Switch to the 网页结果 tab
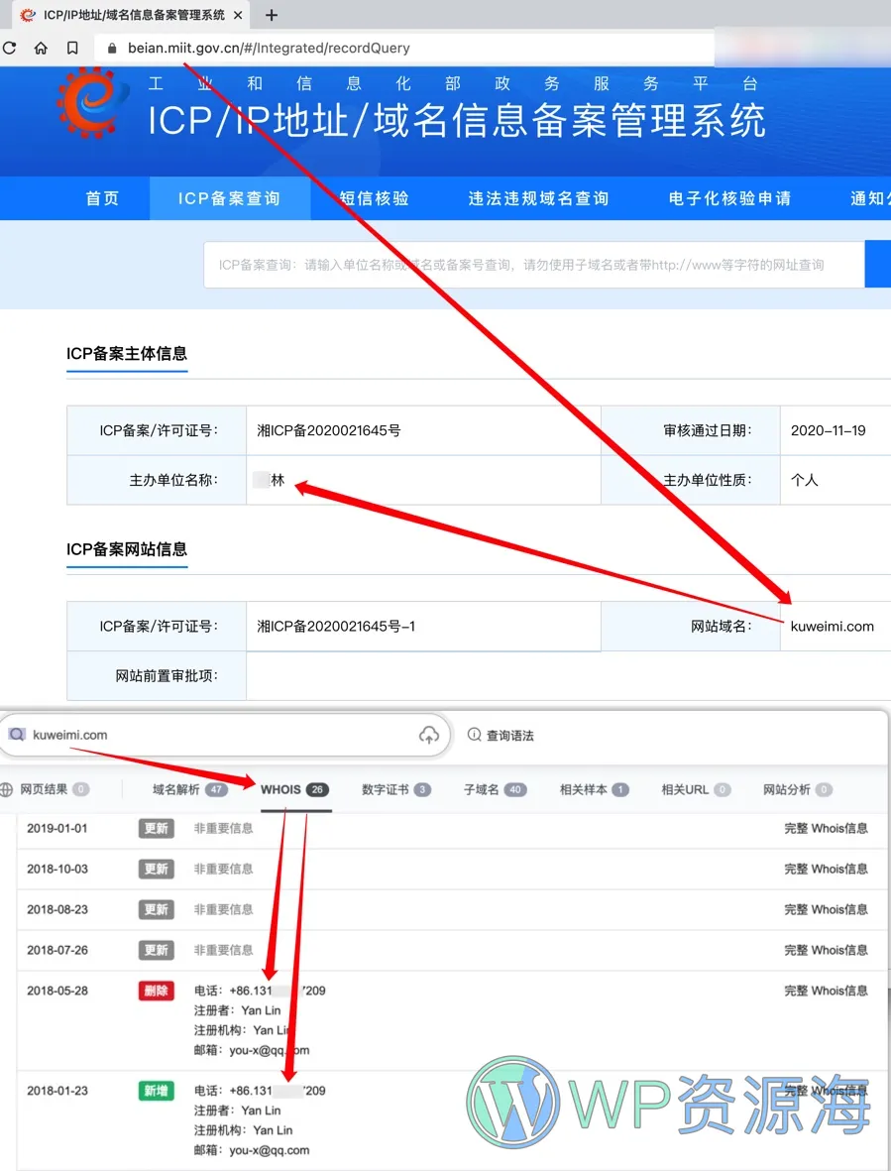Viewport: 891px width, 1171px height. coord(54,789)
